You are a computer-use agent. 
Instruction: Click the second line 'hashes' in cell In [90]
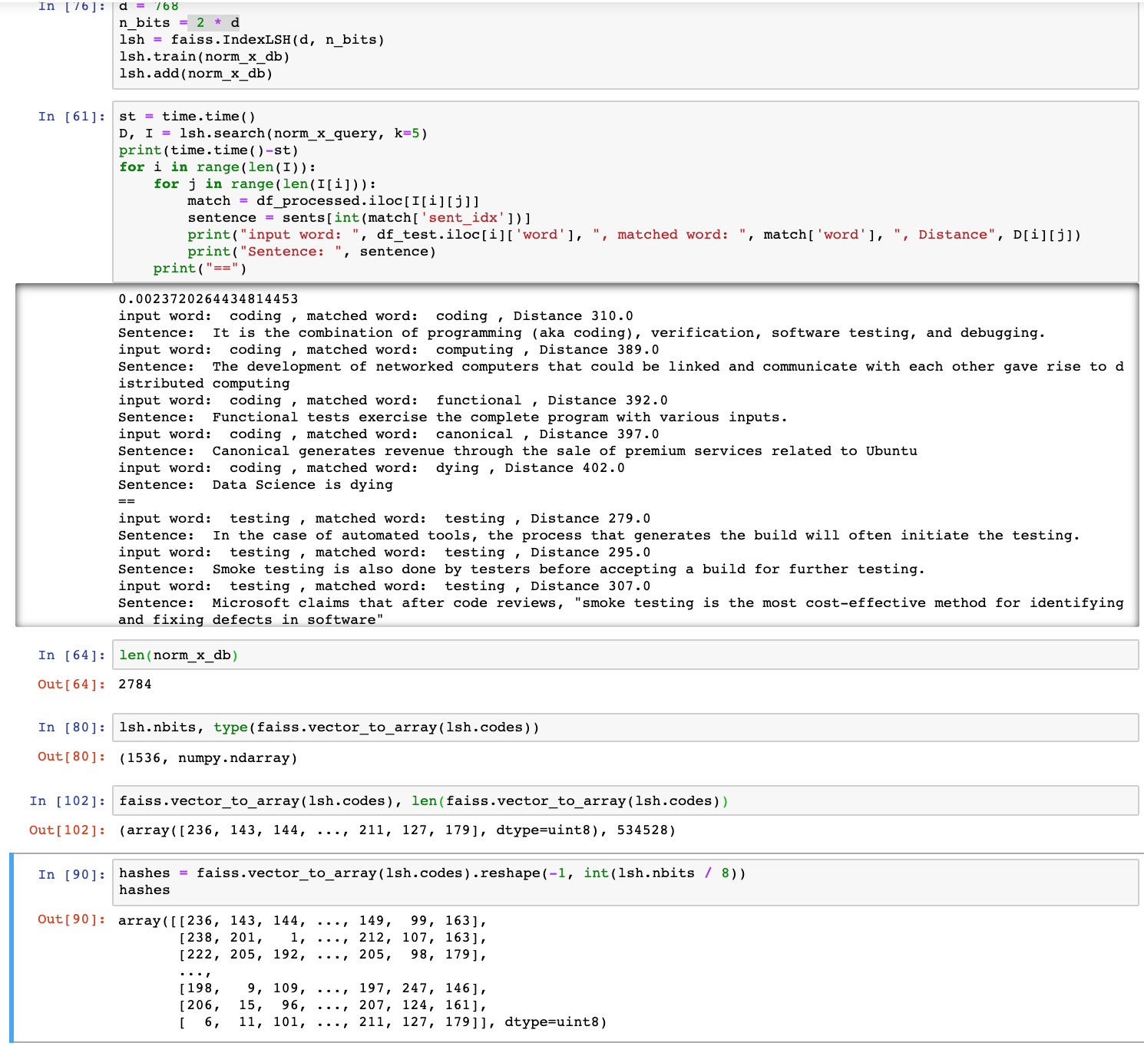point(144,890)
